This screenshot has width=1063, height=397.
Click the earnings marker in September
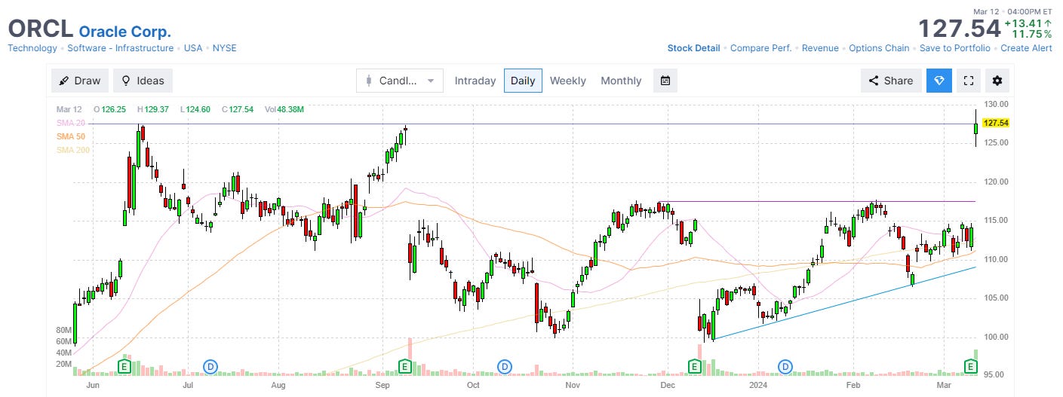click(404, 366)
